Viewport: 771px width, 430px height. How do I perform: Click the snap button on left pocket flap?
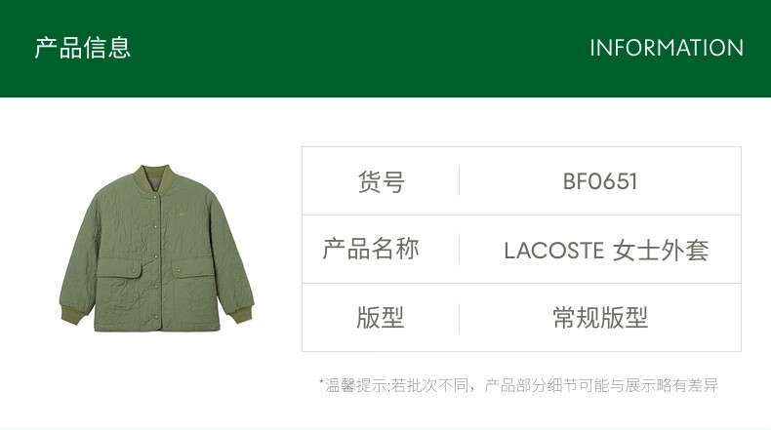click(x=134, y=268)
